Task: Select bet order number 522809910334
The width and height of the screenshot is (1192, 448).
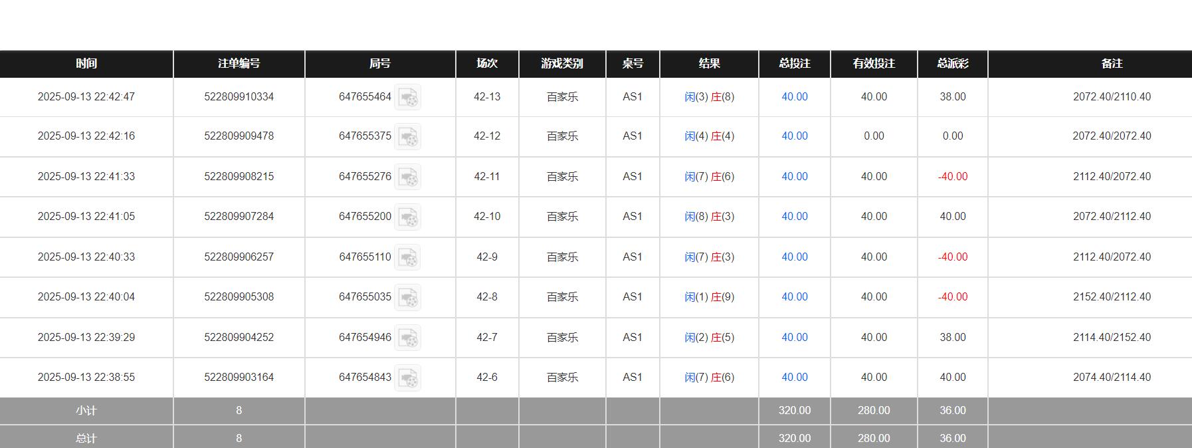Action: coord(239,97)
